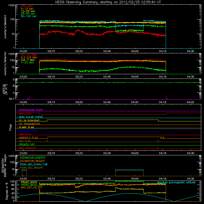The width and height of the screenshot is (204, 204).
Task: Click counts/s/detector axis label of keV panel
Action: [5, 27]
